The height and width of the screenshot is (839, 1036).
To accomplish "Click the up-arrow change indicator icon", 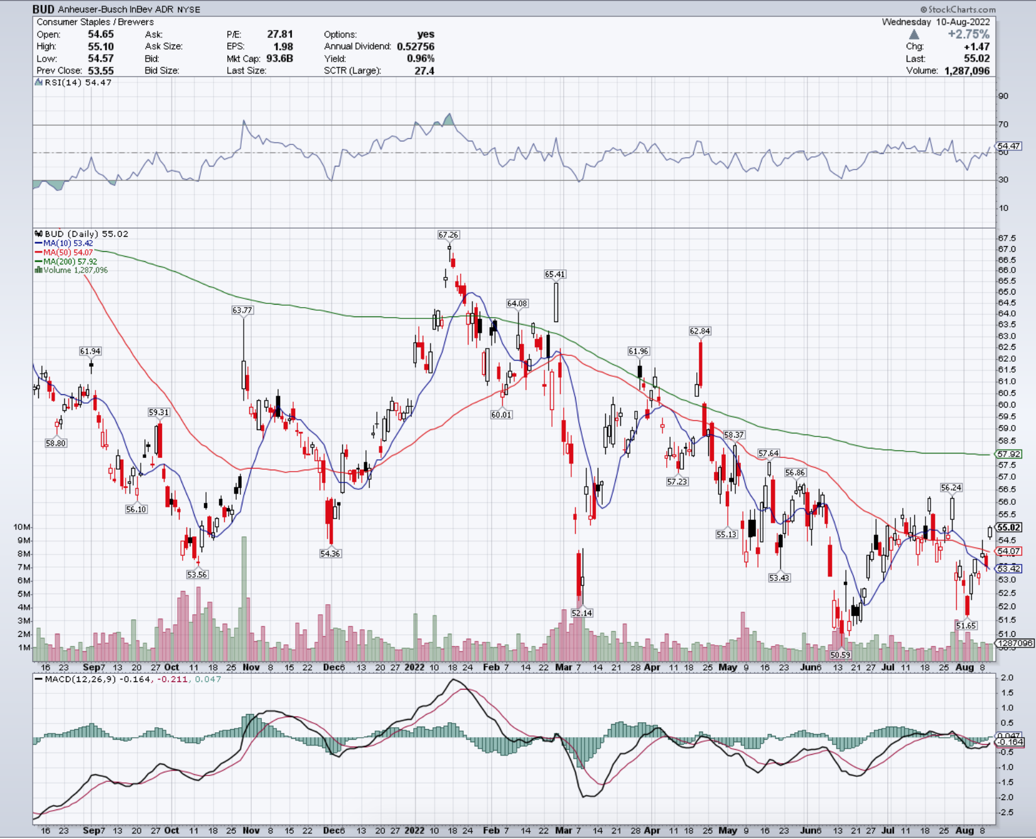I will [x=914, y=35].
